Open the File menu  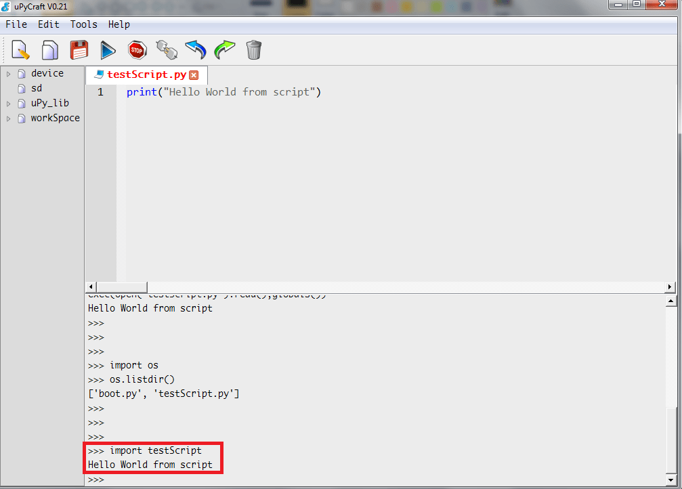click(16, 24)
